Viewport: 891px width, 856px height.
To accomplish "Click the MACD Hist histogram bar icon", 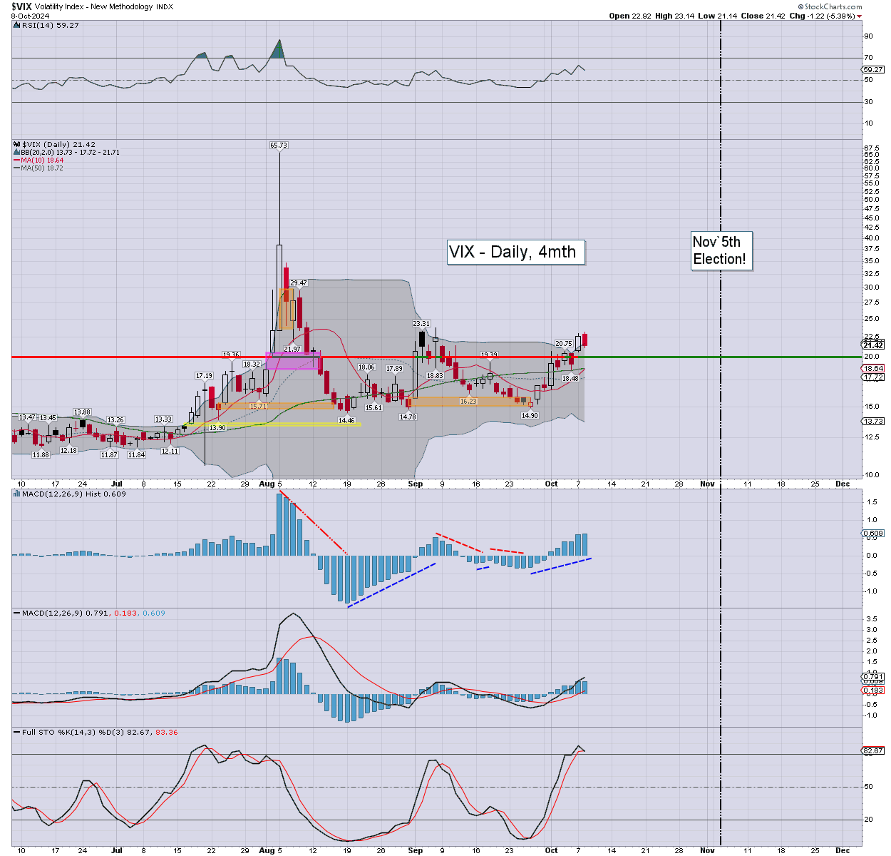I will pos(16,494).
